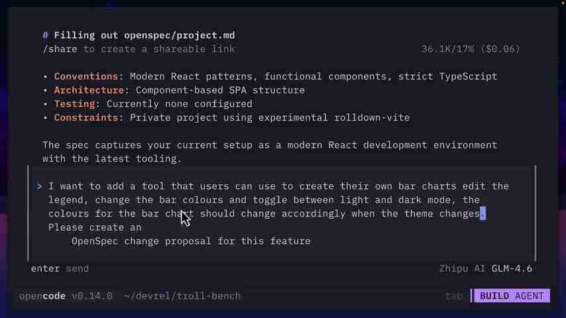Viewport: 566px width, 318px height.
Task: Click the hash symbol before session title
Action: coord(45,35)
